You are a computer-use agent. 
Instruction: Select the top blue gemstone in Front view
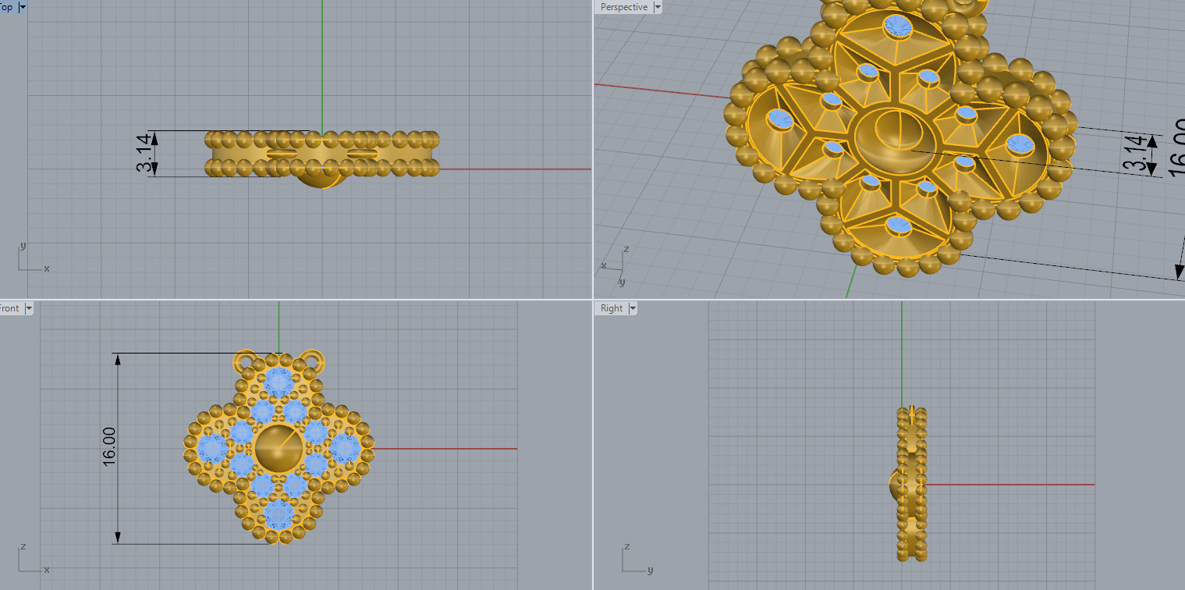279,382
